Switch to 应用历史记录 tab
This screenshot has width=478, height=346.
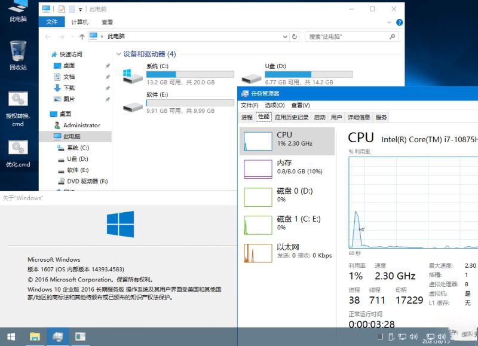coord(292,117)
